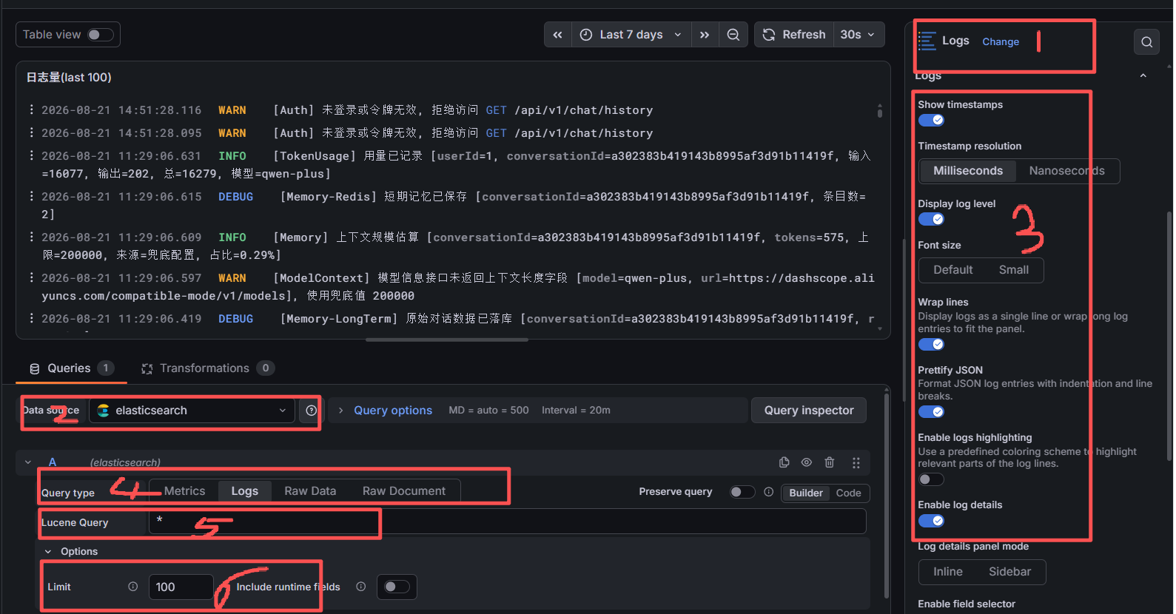The image size is (1176, 614).
Task: Zoom out the time range
Action: [x=733, y=35]
